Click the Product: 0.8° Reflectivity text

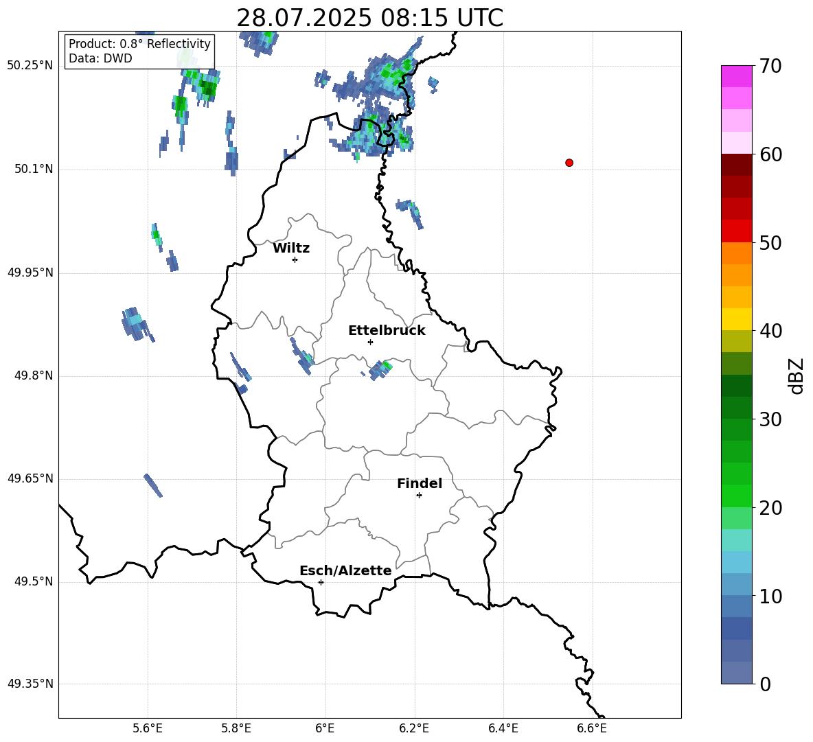[139, 43]
